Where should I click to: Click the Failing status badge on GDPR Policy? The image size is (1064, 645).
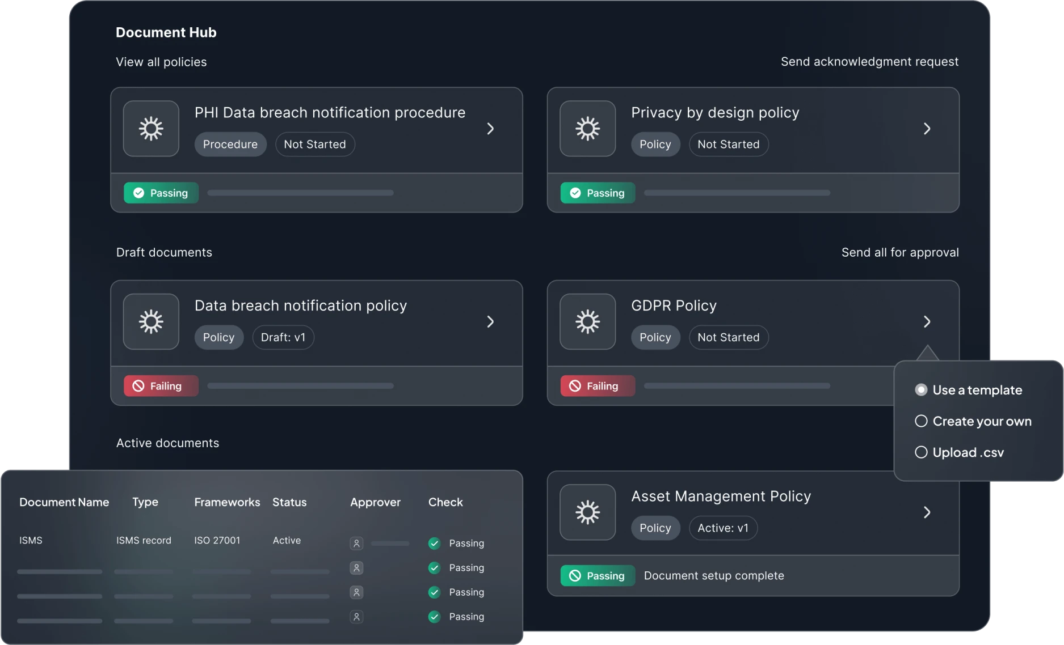point(597,386)
